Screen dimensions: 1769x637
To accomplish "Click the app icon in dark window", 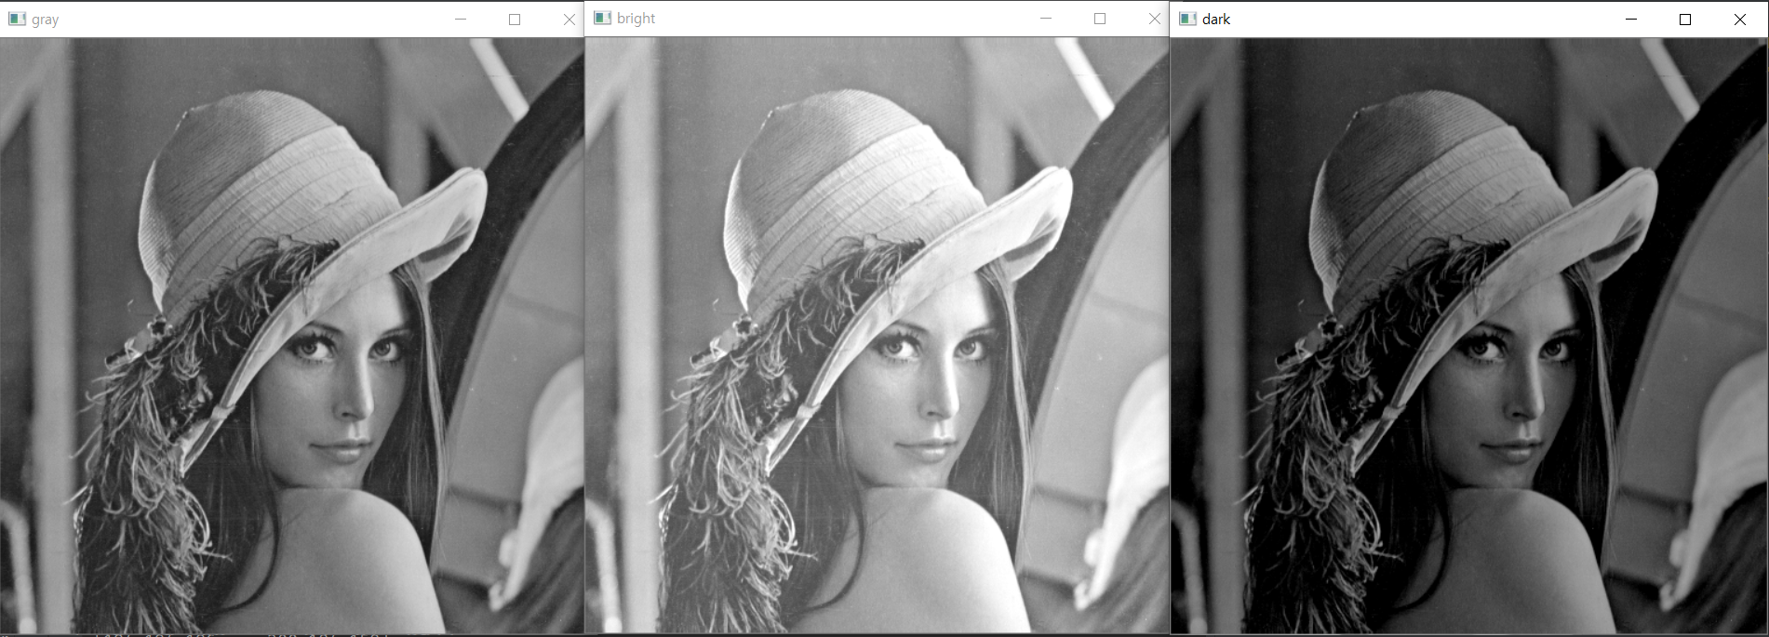I will coord(1187,19).
